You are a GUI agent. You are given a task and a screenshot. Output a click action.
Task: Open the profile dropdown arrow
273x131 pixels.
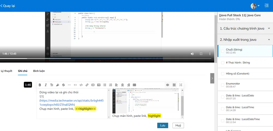click(x=259, y=6)
